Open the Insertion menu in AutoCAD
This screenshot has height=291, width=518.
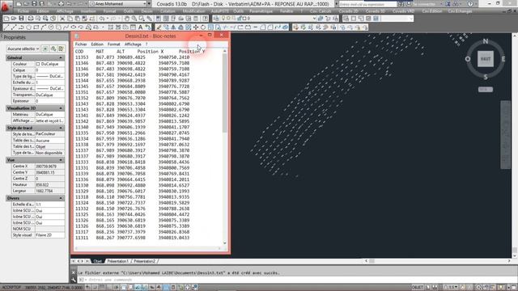coord(88,11)
